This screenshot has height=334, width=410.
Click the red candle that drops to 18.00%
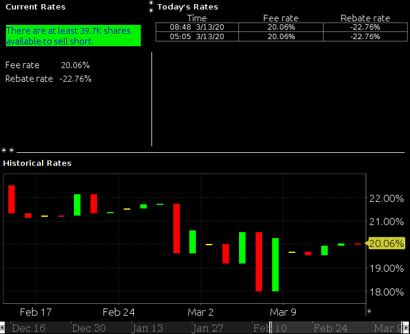[x=259, y=262]
